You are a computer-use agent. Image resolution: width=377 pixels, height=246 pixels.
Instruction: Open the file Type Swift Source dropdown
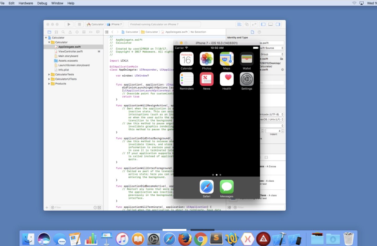tap(272, 48)
